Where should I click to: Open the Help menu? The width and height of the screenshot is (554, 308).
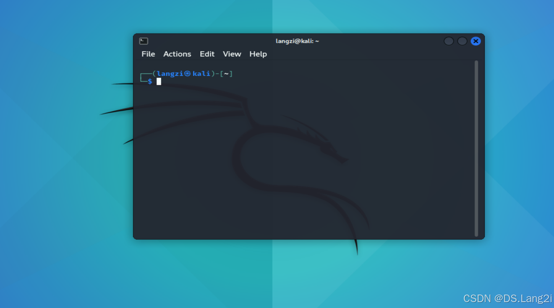258,54
